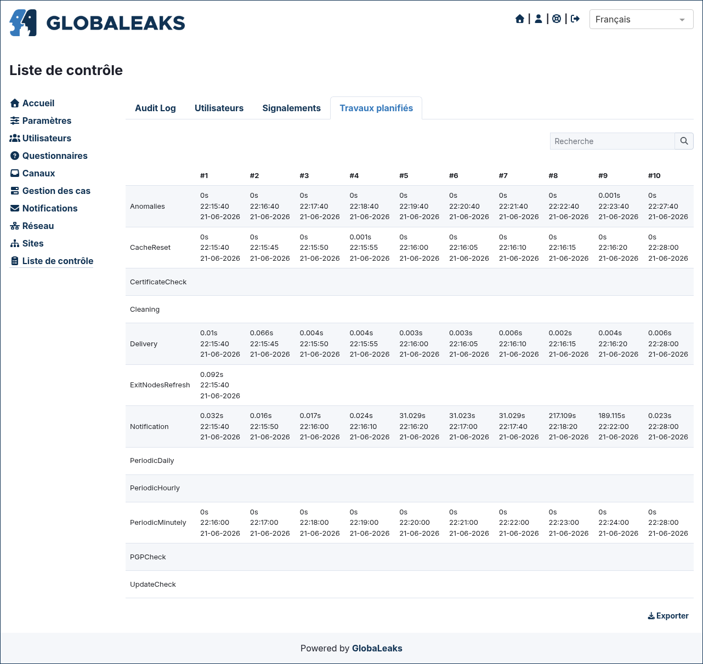703x664 pixels.
Task: Click the ExitNodesRefresh job label
Action: 160,385
